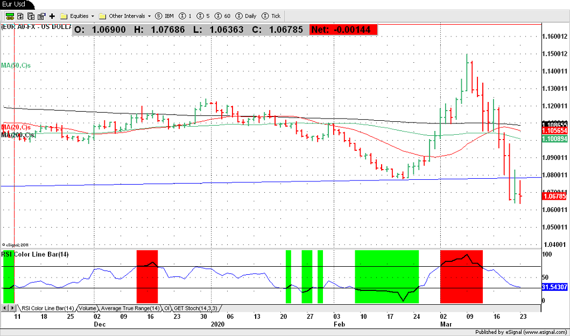Click the stacked windows toolbar icon
The image size is (570, 336).
pyautogui.click(x=31, y=16)
